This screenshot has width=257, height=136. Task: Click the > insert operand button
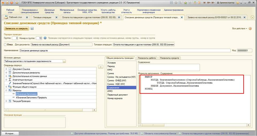pyautogui.click(x=101, y=67)
